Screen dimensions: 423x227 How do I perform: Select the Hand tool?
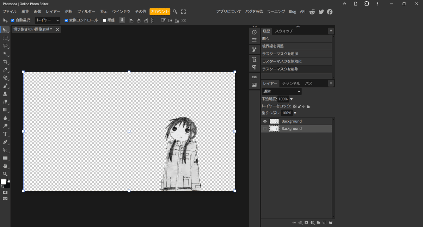click(5, 166)
